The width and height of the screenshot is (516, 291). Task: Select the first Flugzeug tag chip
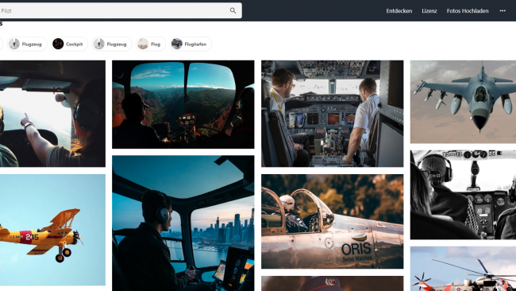[27, 44]
